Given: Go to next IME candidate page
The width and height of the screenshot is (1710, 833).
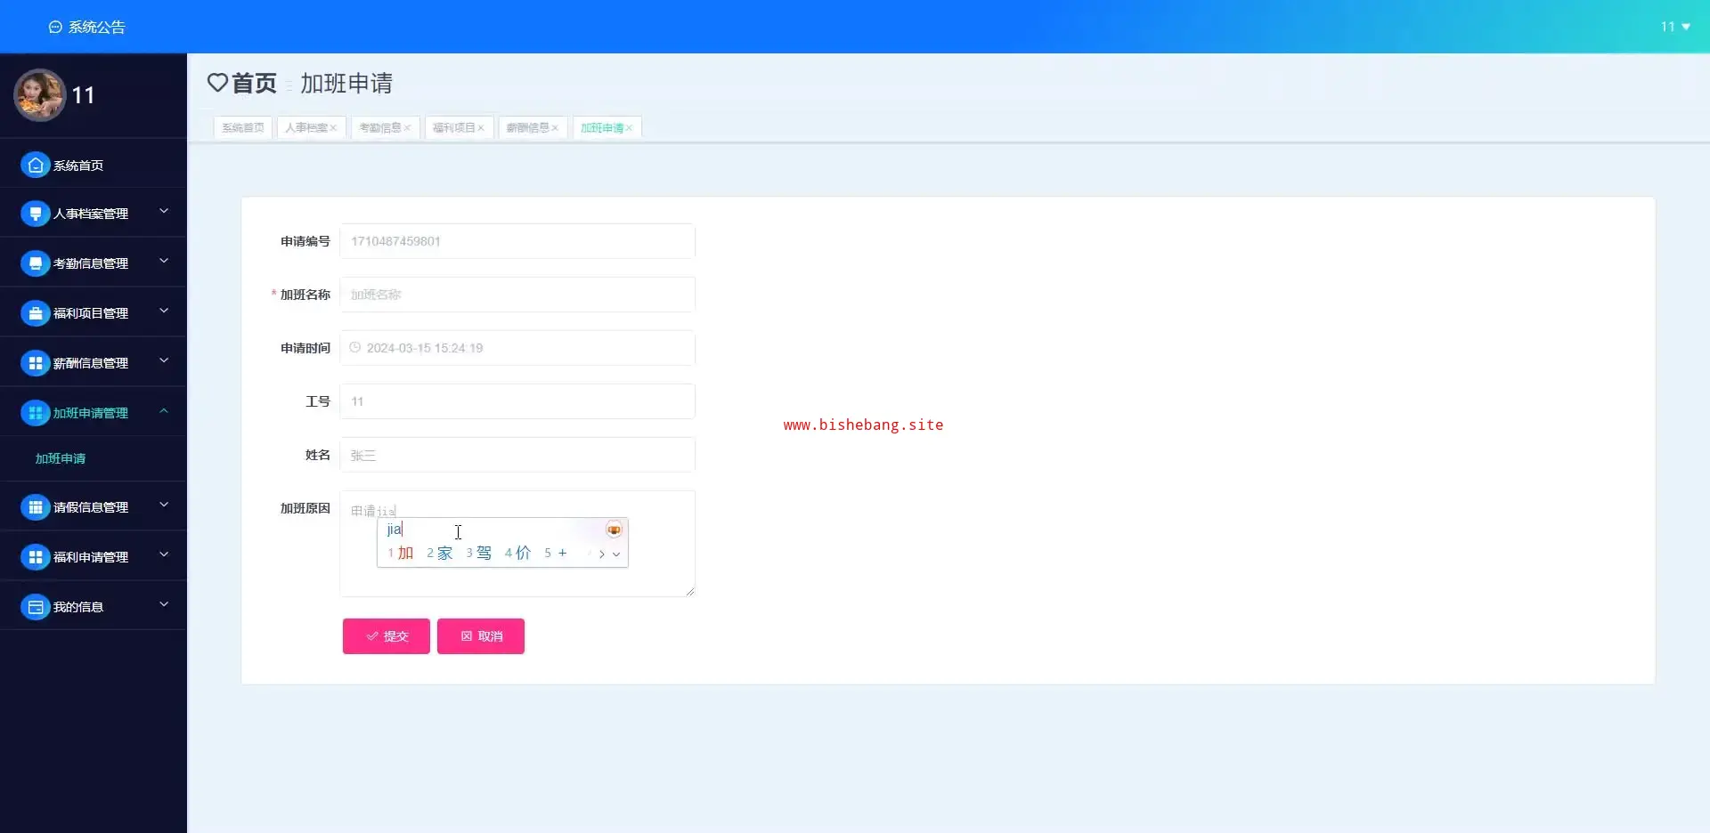Looking at the screenshot, I should (x=602, y=554).
